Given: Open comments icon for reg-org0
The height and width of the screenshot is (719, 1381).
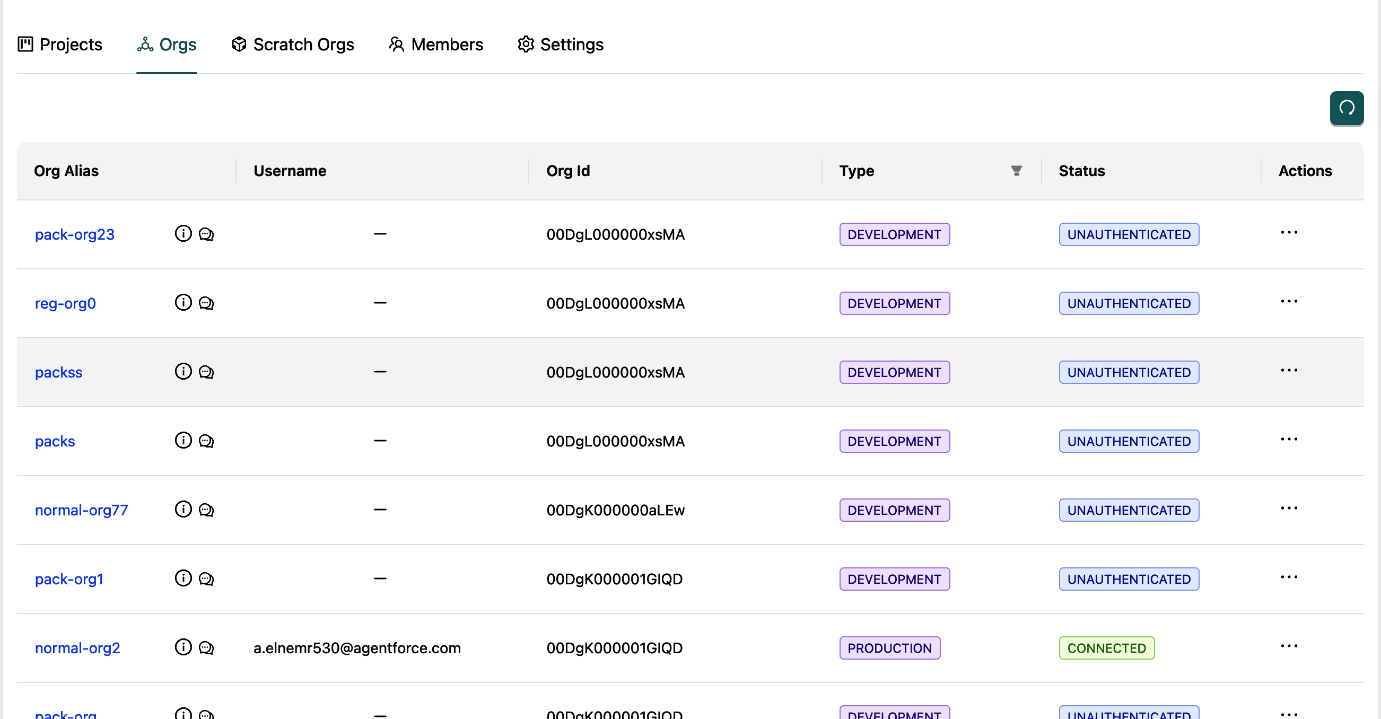Looking at the screenshot, I should [206, 303].
